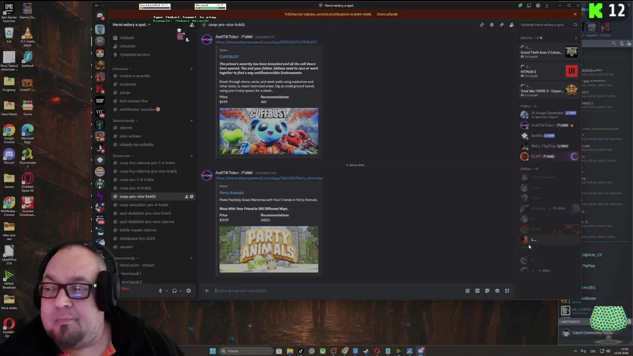Viewport: 633px width, 356px height.
Task: Add channel to Seznam her category
Action: (x=192, y=156)
